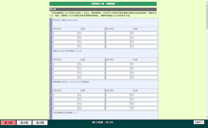Focus question 2 first-row credit 金額 field

coord(145,64)
